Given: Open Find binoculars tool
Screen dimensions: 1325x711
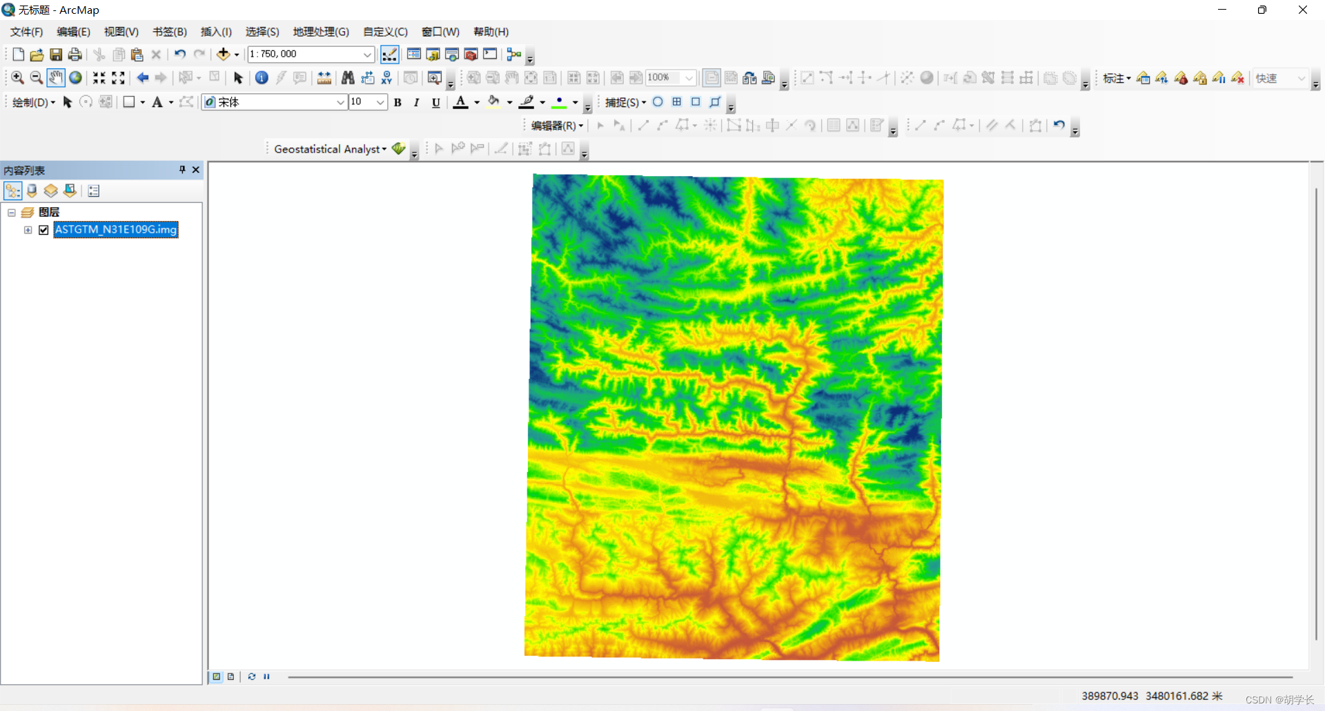Looking at the screenshot, I should [348, 78].
